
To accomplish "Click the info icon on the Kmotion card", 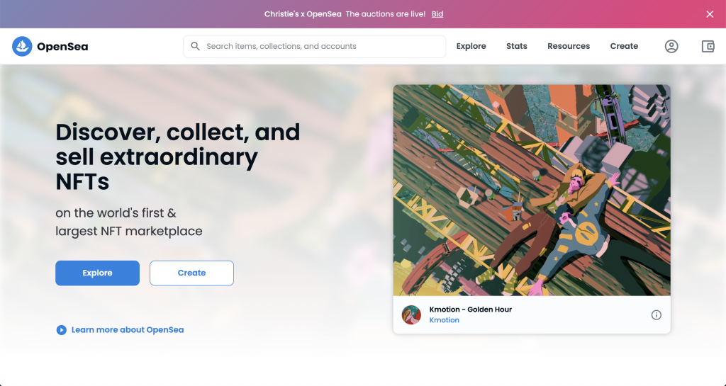I will 656,314.
